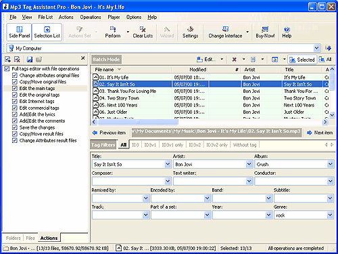
Task: Toggle Edit Internet tags checkbox
Action: pos(15,101)
